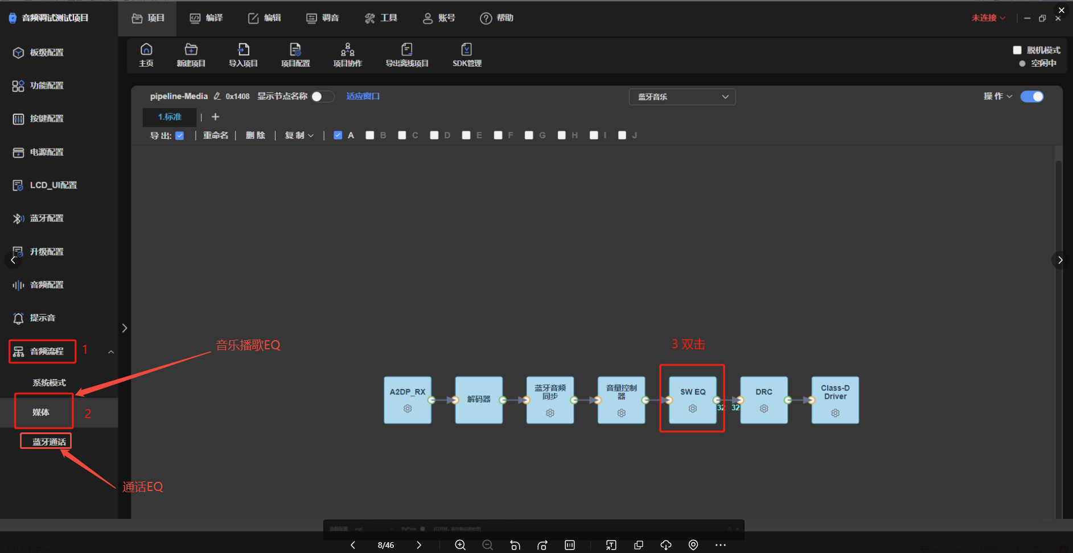Viewport: 1073px width, 553px height.
Task: Check the E checkbox
Action: click(x=466, y=135)
